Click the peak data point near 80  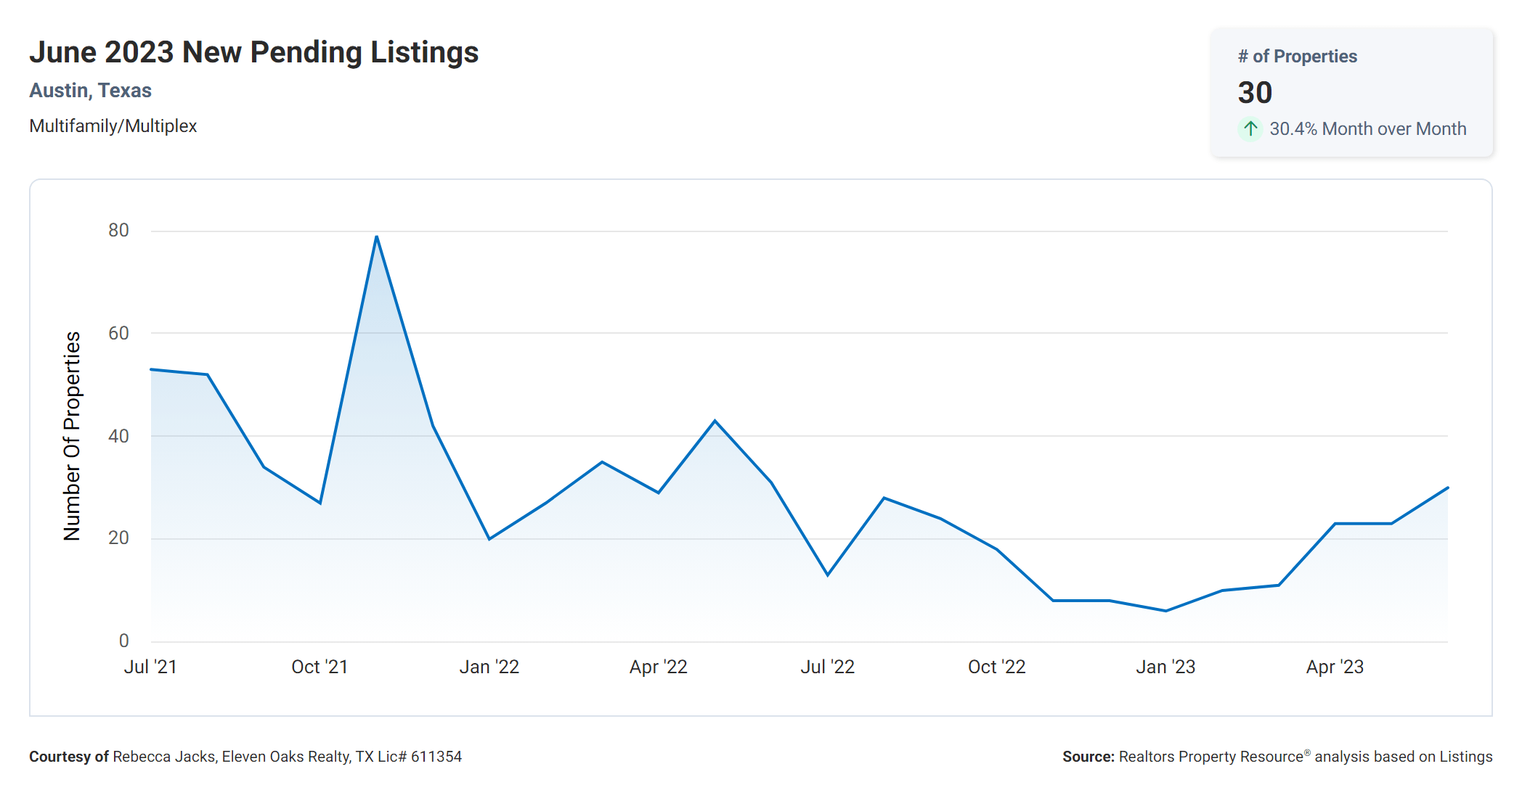click(x=376, y=236)
